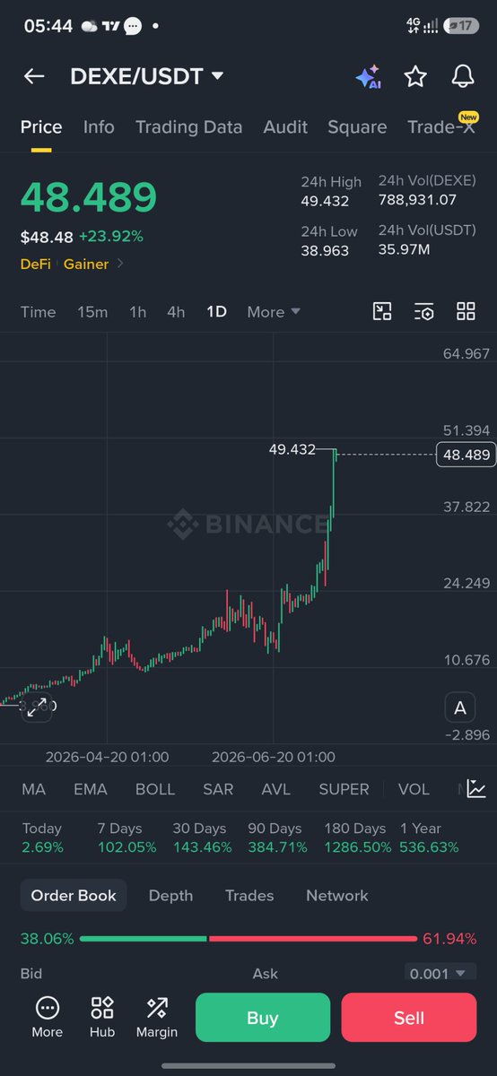Select the 4h chart interval
Viewport: 497px width, 1076px height.
click(176, 312)
